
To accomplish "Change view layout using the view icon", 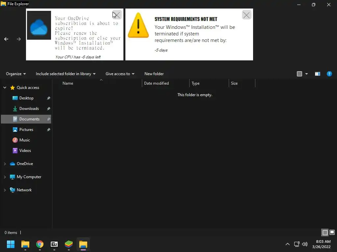I will pyautogui.click(x=299, y=74).
